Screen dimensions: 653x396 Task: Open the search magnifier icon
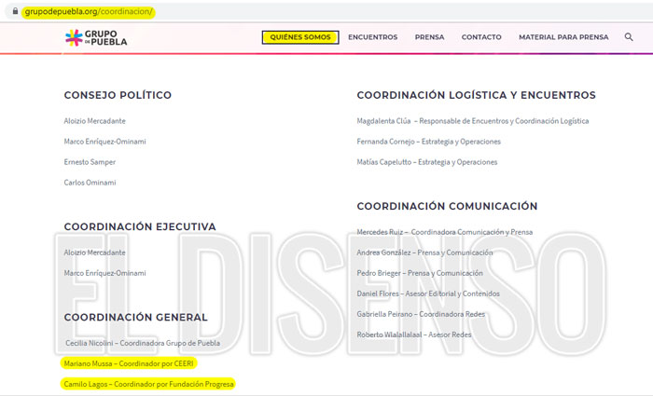pos(629,37)
